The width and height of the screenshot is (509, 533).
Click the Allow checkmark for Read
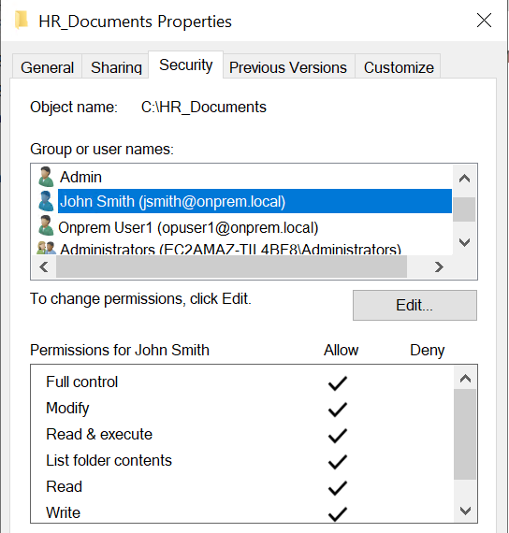coord(338,488)
